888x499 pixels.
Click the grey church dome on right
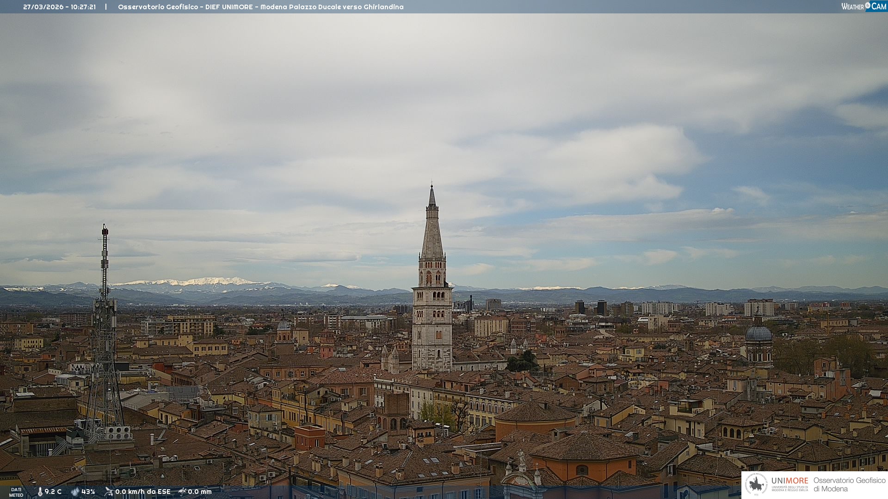point(758,334)
